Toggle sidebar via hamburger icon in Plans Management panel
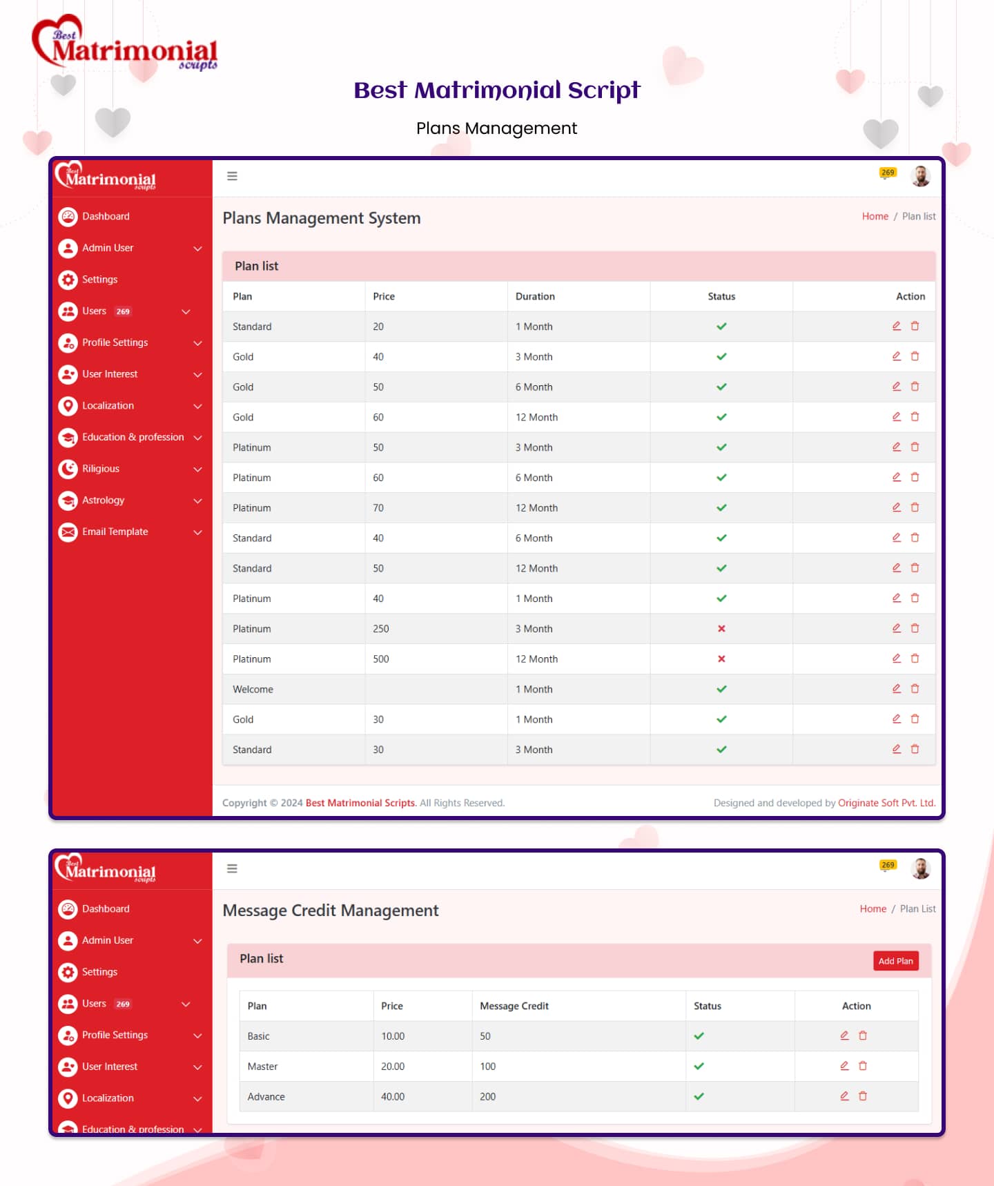Image resolution: width=994 pixels, height=1186 pixels. point(232,176)
